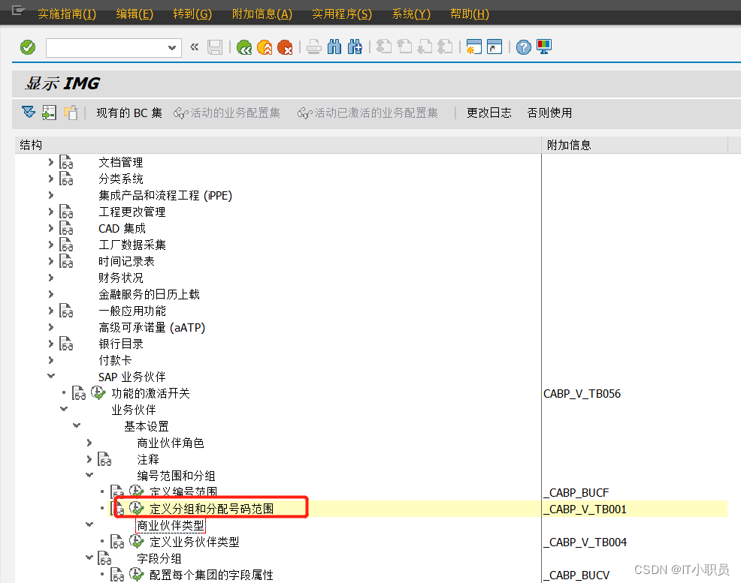Click the red Cancel icon

pyautogui.click(x=285, y=47)
